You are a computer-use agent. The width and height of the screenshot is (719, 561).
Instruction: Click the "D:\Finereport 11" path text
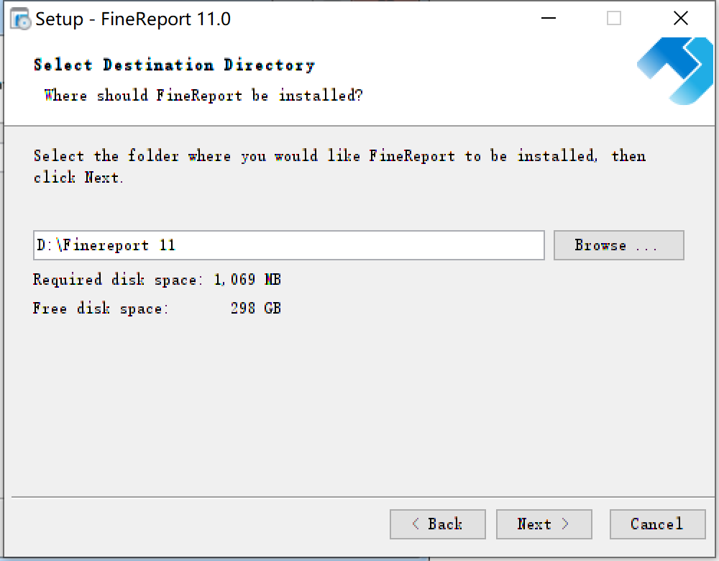tap(106, 245)
